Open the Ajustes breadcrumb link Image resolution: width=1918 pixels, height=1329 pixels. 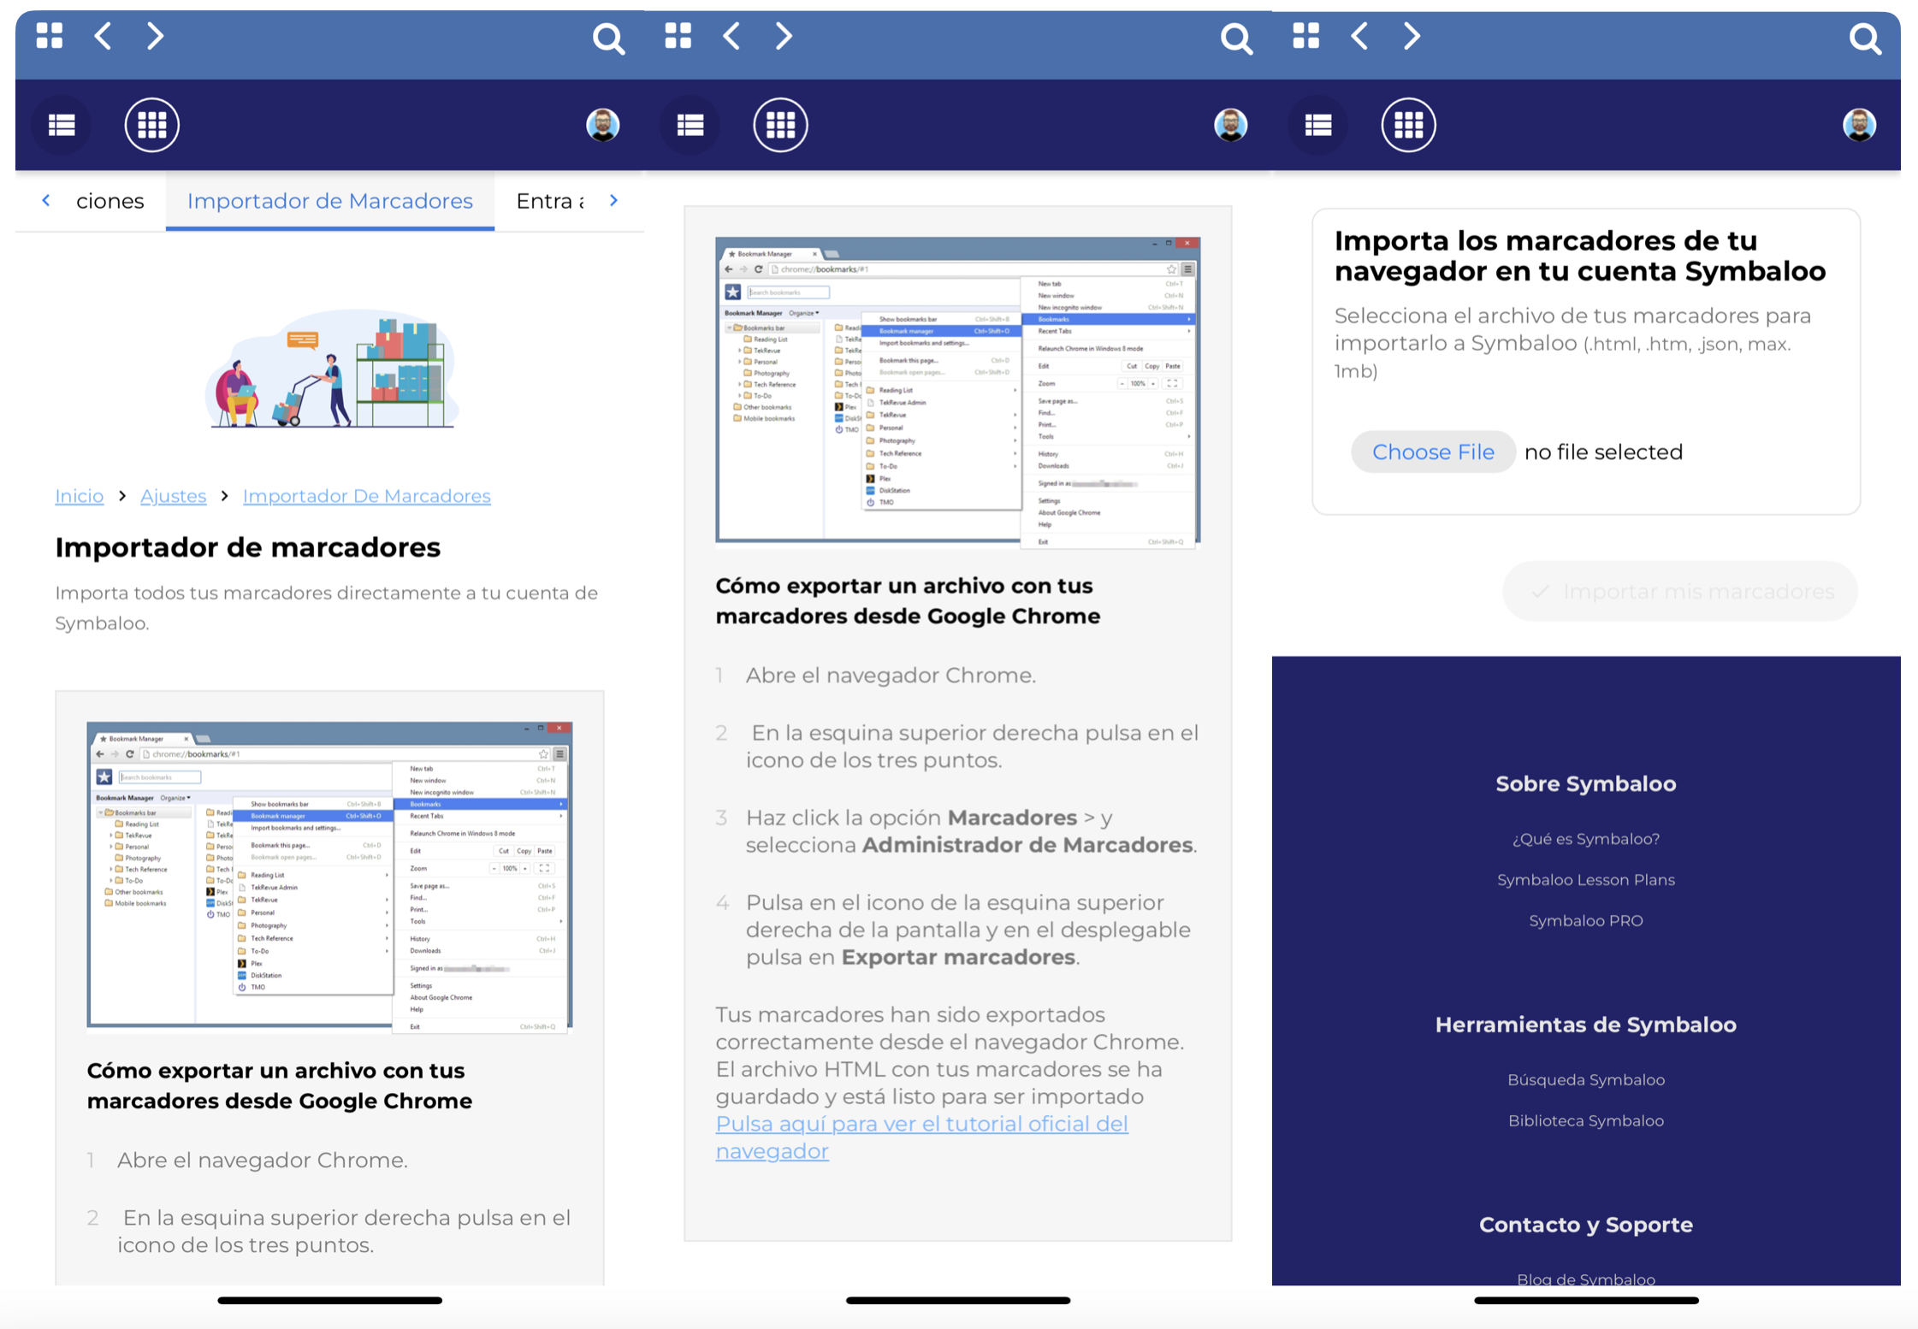click(174, 496)
